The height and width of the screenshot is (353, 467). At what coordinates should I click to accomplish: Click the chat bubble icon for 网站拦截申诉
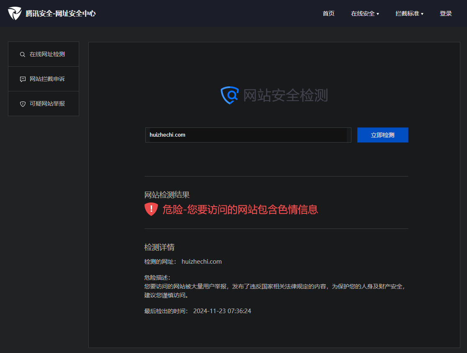click(x=23, y=79)
